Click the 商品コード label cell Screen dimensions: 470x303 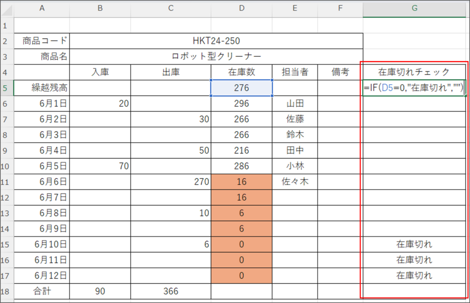point(42,41)
